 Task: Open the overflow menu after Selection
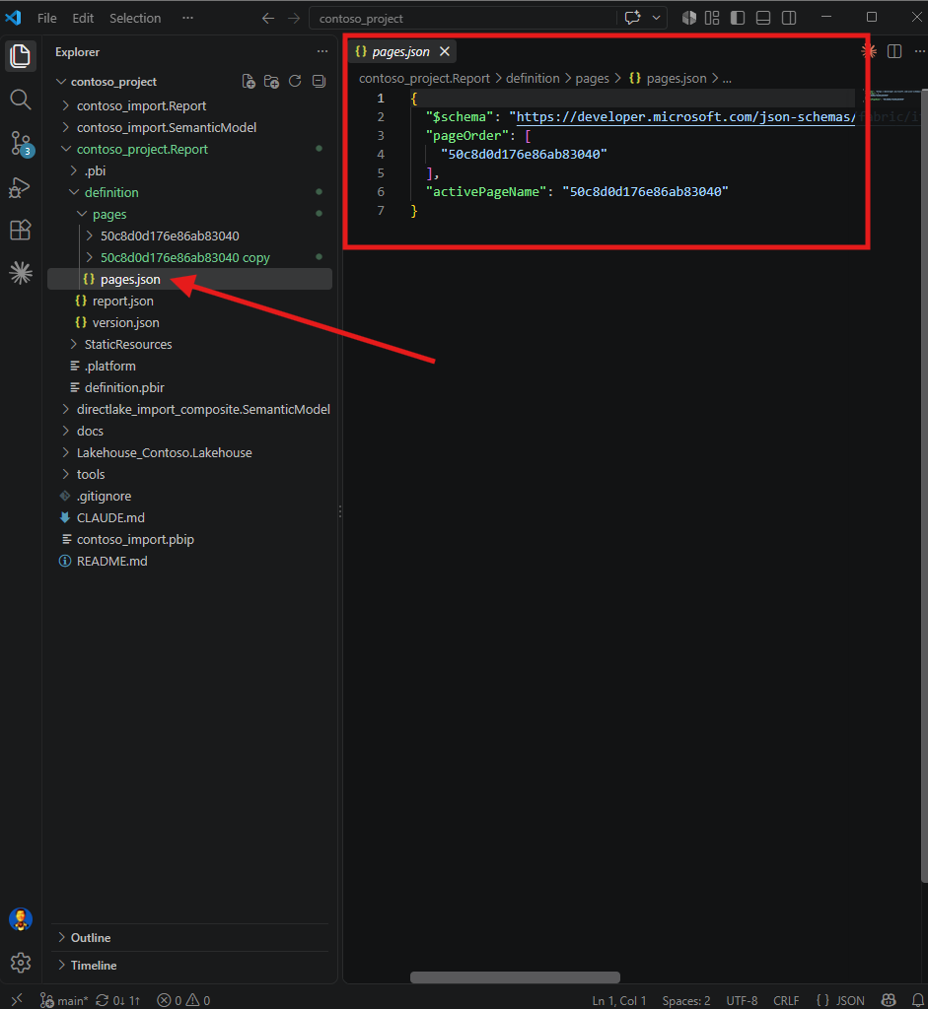coord(187,18)
